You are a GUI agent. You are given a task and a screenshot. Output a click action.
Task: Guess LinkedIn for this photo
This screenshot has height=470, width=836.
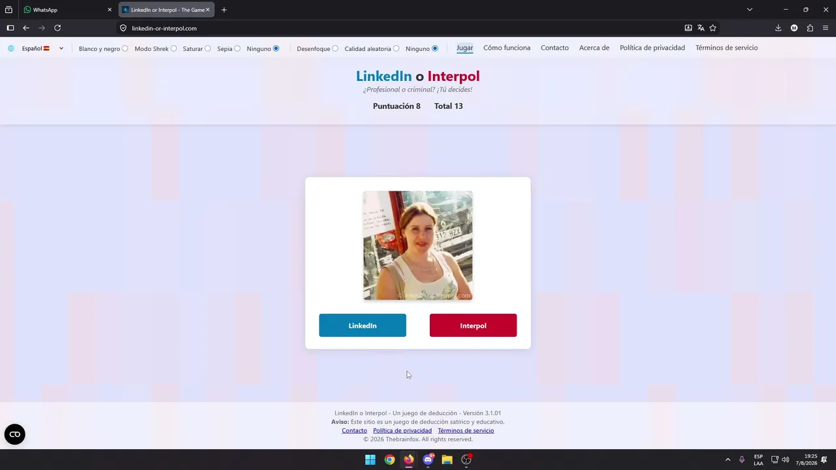pos(362,326)
